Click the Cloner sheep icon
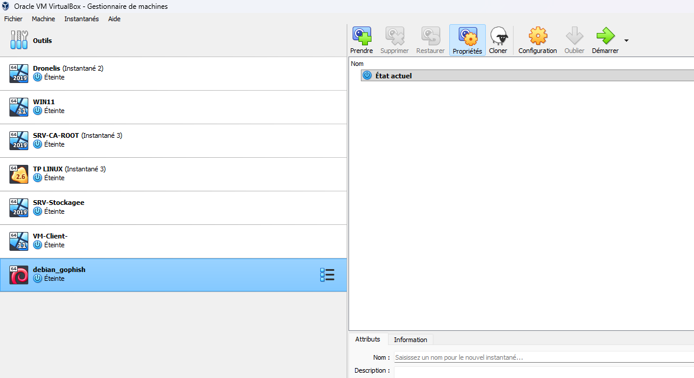This screenshot has height=378, width=694. tap(498, 37)
